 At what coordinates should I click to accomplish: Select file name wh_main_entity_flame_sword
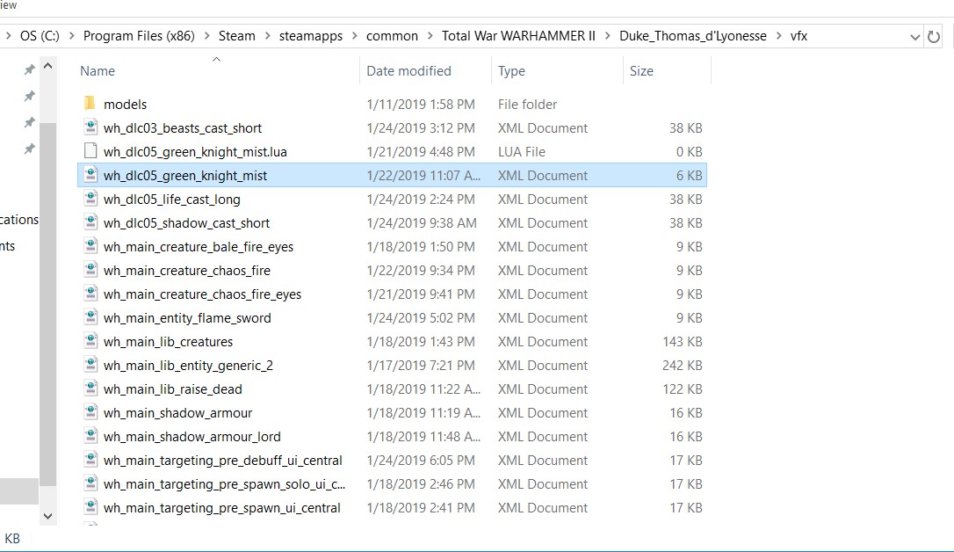tap(187, 317)
